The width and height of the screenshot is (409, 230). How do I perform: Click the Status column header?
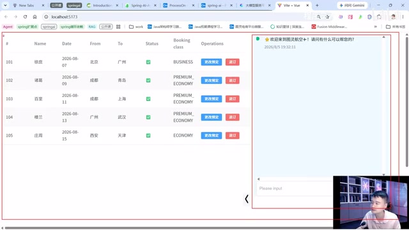click(x=152, y=43)
